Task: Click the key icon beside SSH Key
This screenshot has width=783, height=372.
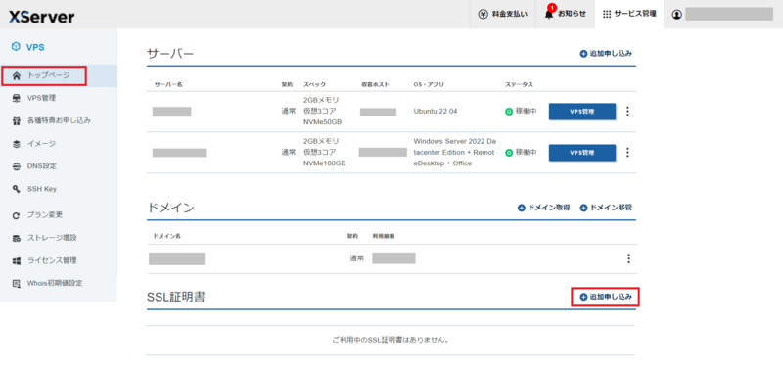Action: click(x=16, y=189)
